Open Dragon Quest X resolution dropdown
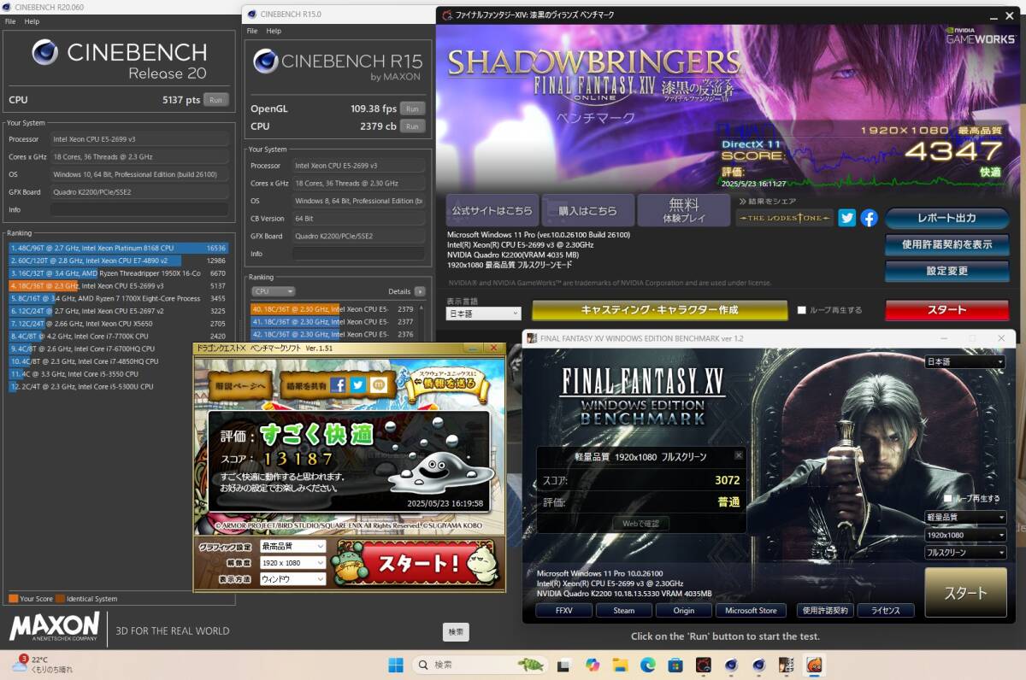 pyautogui.click(x=292, y=563)
